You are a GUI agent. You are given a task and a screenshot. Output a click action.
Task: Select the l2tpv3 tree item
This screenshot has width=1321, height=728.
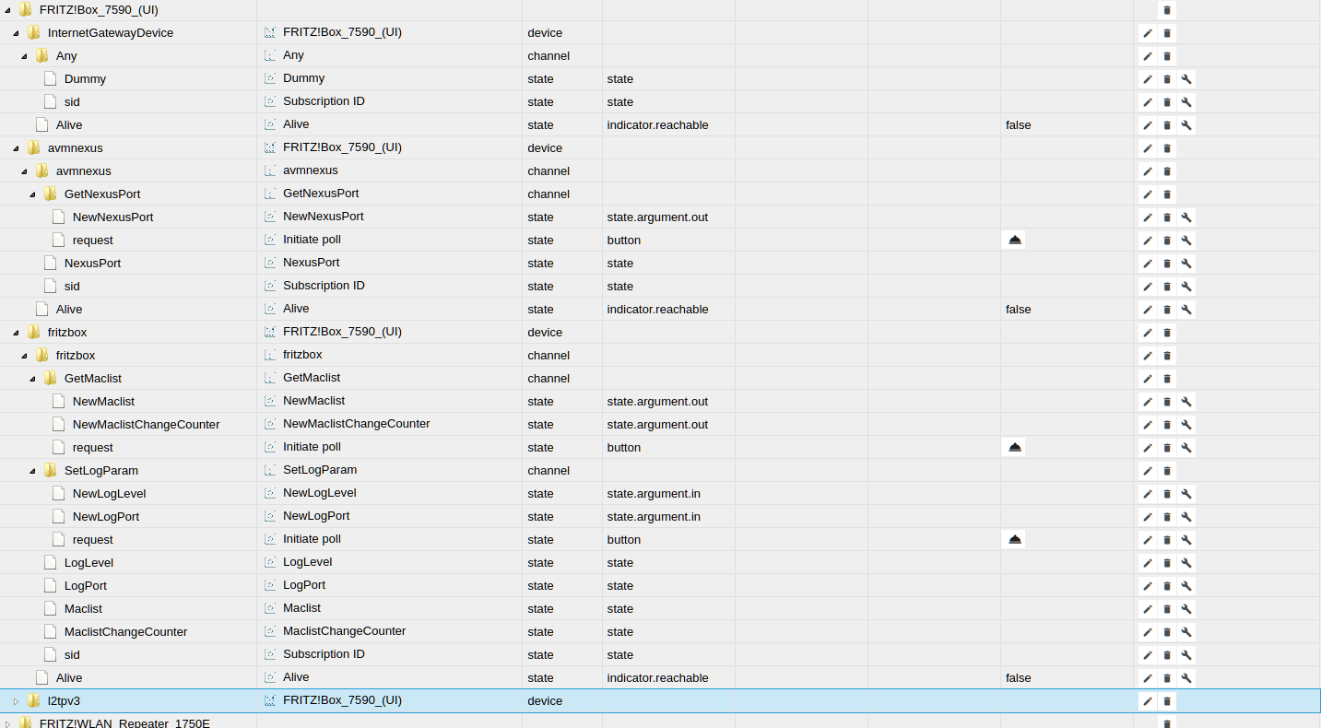click(64, 701)
